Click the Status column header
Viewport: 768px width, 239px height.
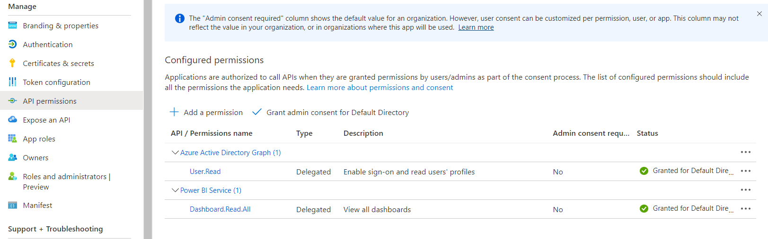point(647,133)
